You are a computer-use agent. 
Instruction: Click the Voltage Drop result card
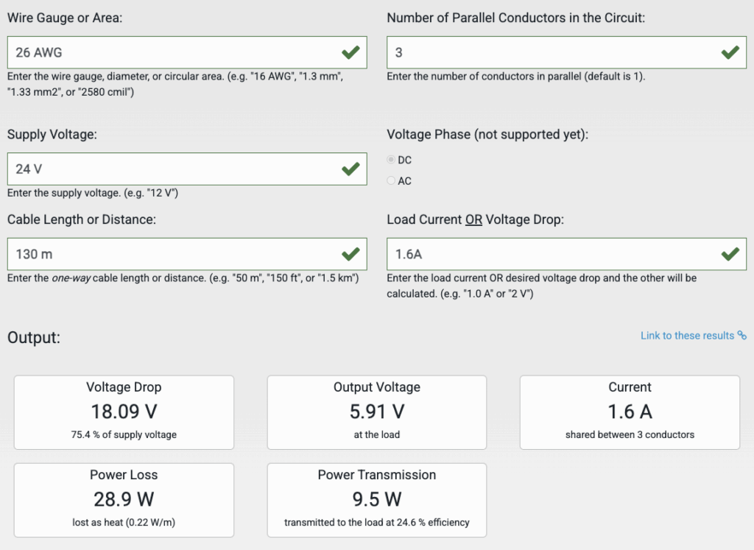(124, 412)
